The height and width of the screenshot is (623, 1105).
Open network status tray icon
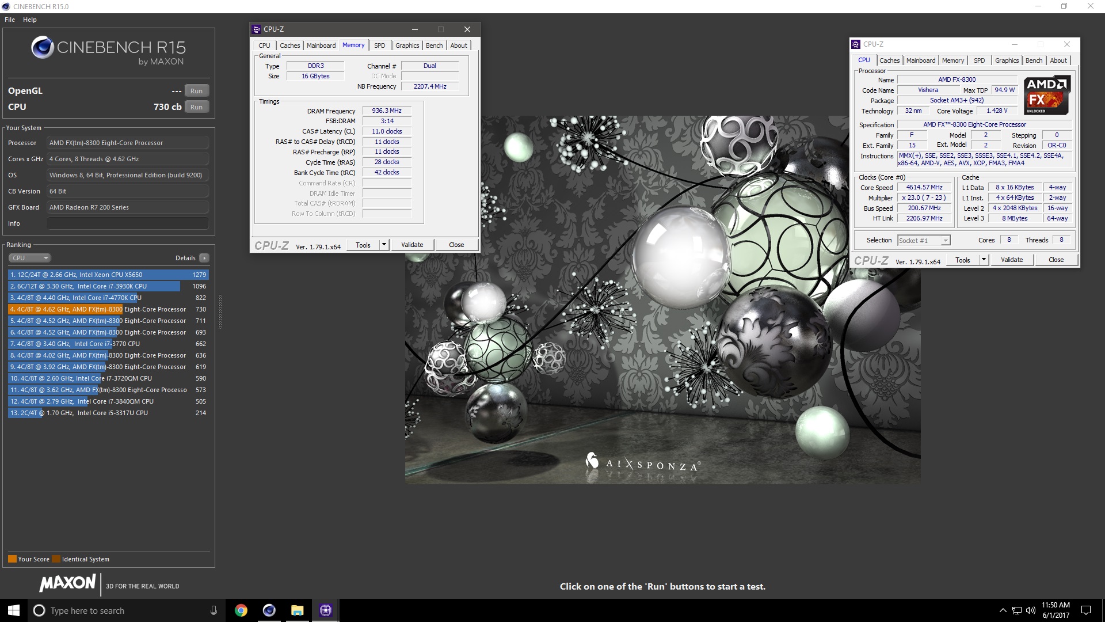tap(1017, 610)
